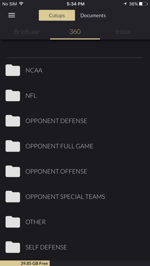Tap the SELF DEFENSE folder icon
The image size is (150, 266).
tap(13, 247)
